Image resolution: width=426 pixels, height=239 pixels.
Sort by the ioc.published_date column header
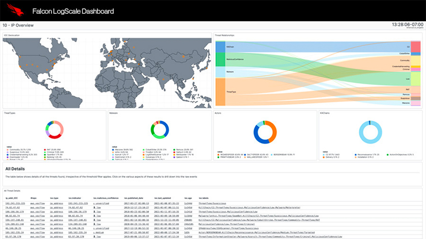pos(134,198)
